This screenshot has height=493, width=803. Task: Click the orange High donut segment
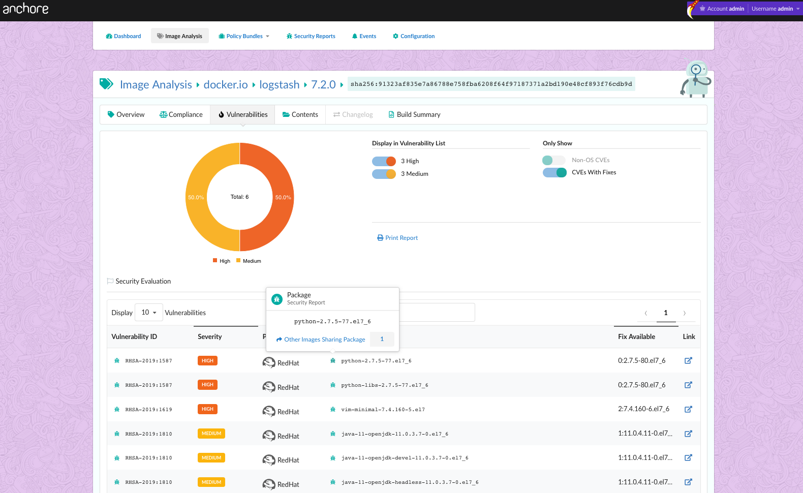283,197
